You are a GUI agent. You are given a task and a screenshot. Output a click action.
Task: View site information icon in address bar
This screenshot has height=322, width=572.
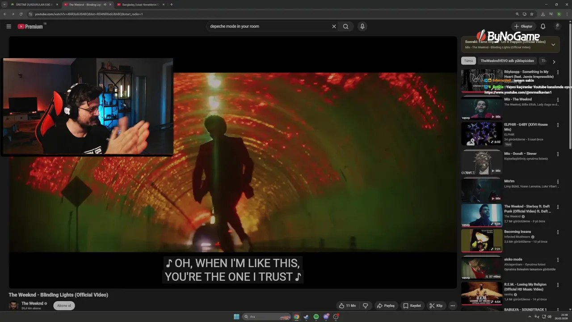click(30, 14)
